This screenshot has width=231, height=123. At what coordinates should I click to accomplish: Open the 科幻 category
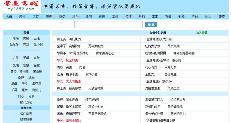[x=142, y=17]
